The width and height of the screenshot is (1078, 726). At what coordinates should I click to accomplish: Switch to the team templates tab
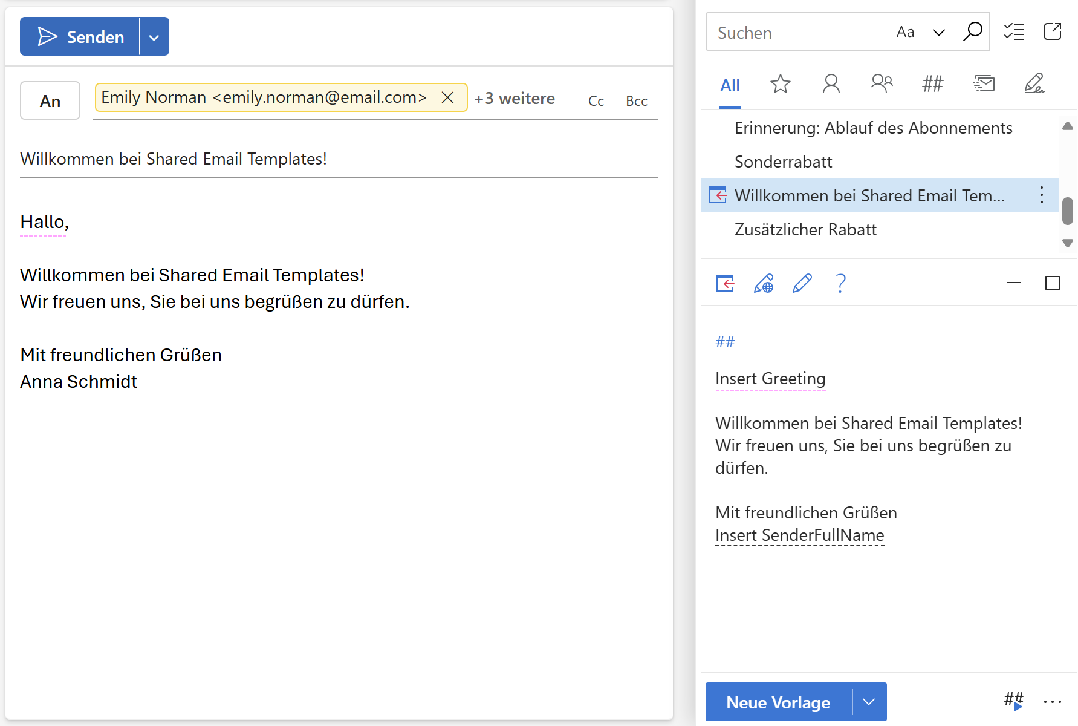coord(882,83)
